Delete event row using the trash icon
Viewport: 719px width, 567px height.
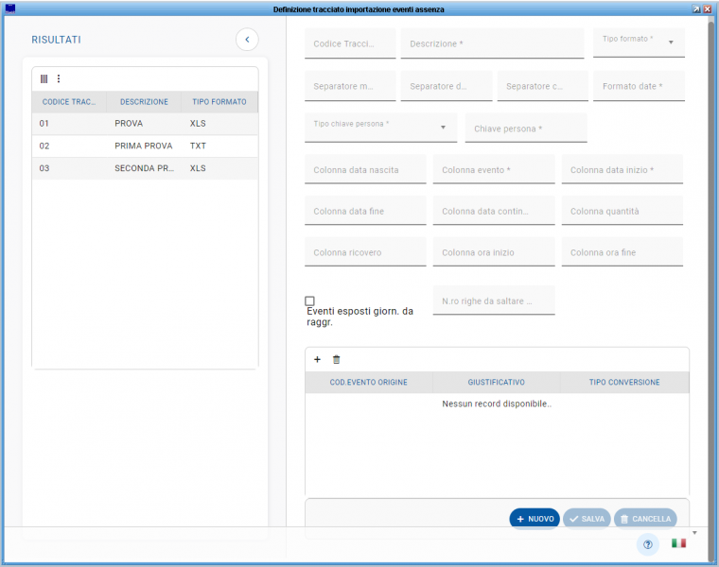pos(336,359)
